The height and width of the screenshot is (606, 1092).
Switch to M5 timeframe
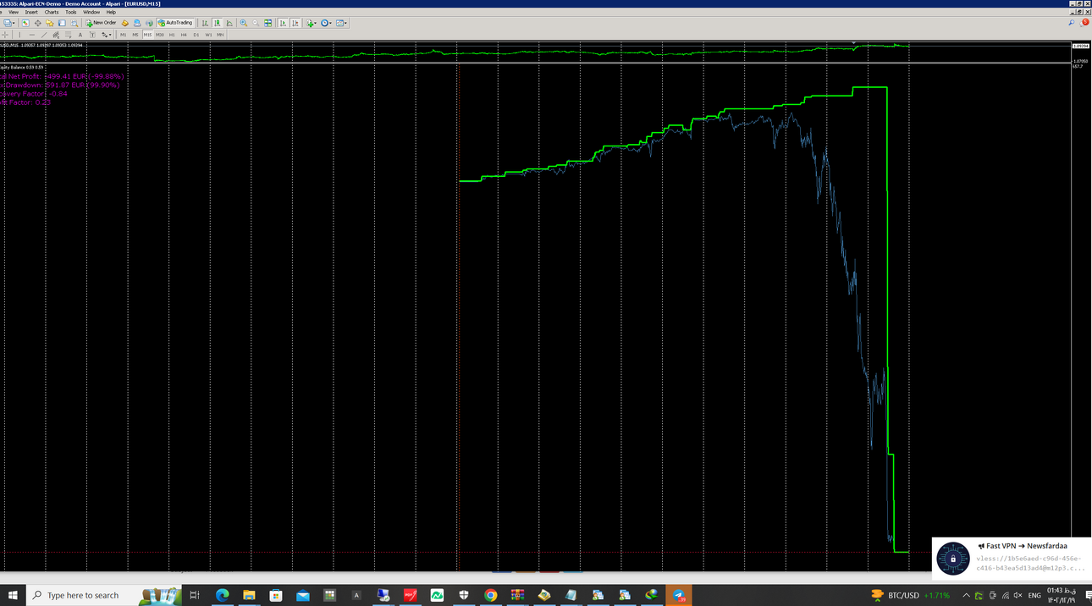point(135,35)
